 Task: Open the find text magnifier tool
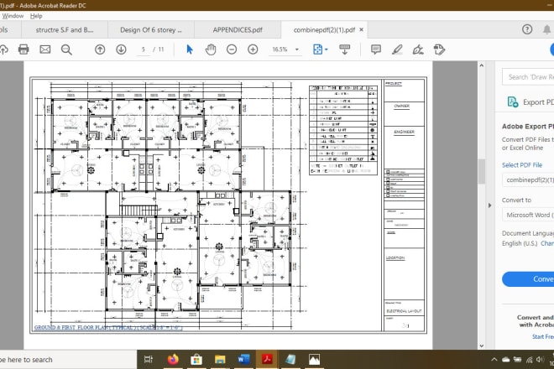click(66, 49)
